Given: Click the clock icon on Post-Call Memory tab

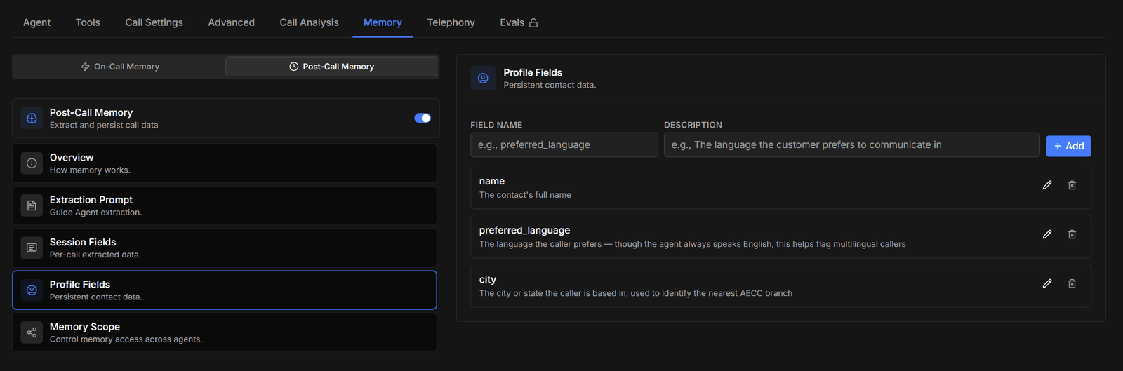Looking at the screenshot, I should point(294,67).
